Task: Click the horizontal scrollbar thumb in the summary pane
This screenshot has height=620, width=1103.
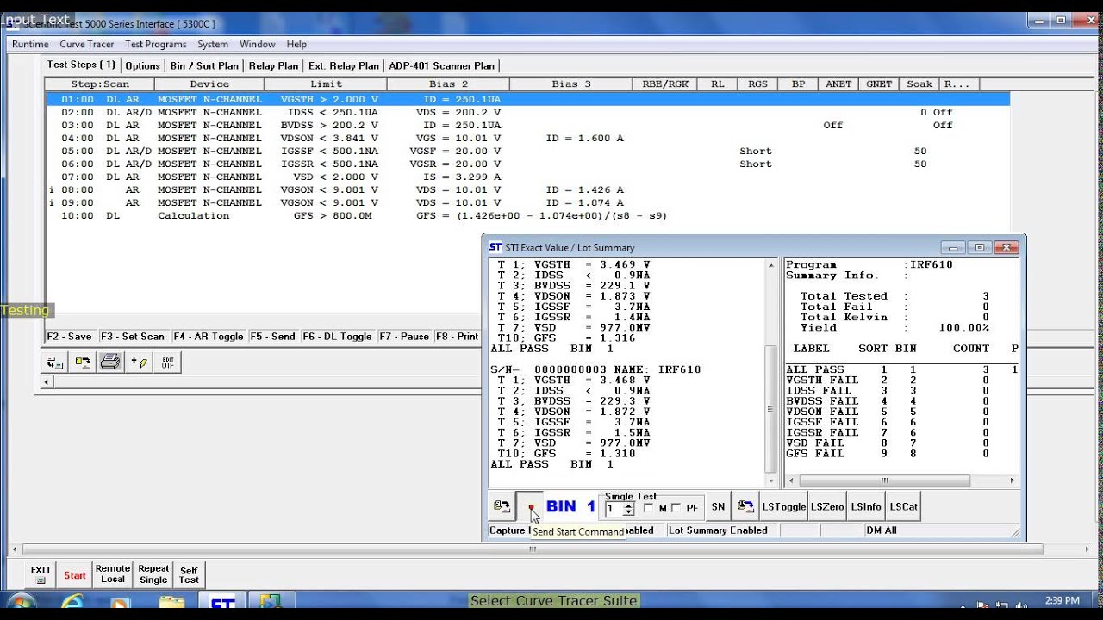Action: pyautogui.click(x=884, y=480)
